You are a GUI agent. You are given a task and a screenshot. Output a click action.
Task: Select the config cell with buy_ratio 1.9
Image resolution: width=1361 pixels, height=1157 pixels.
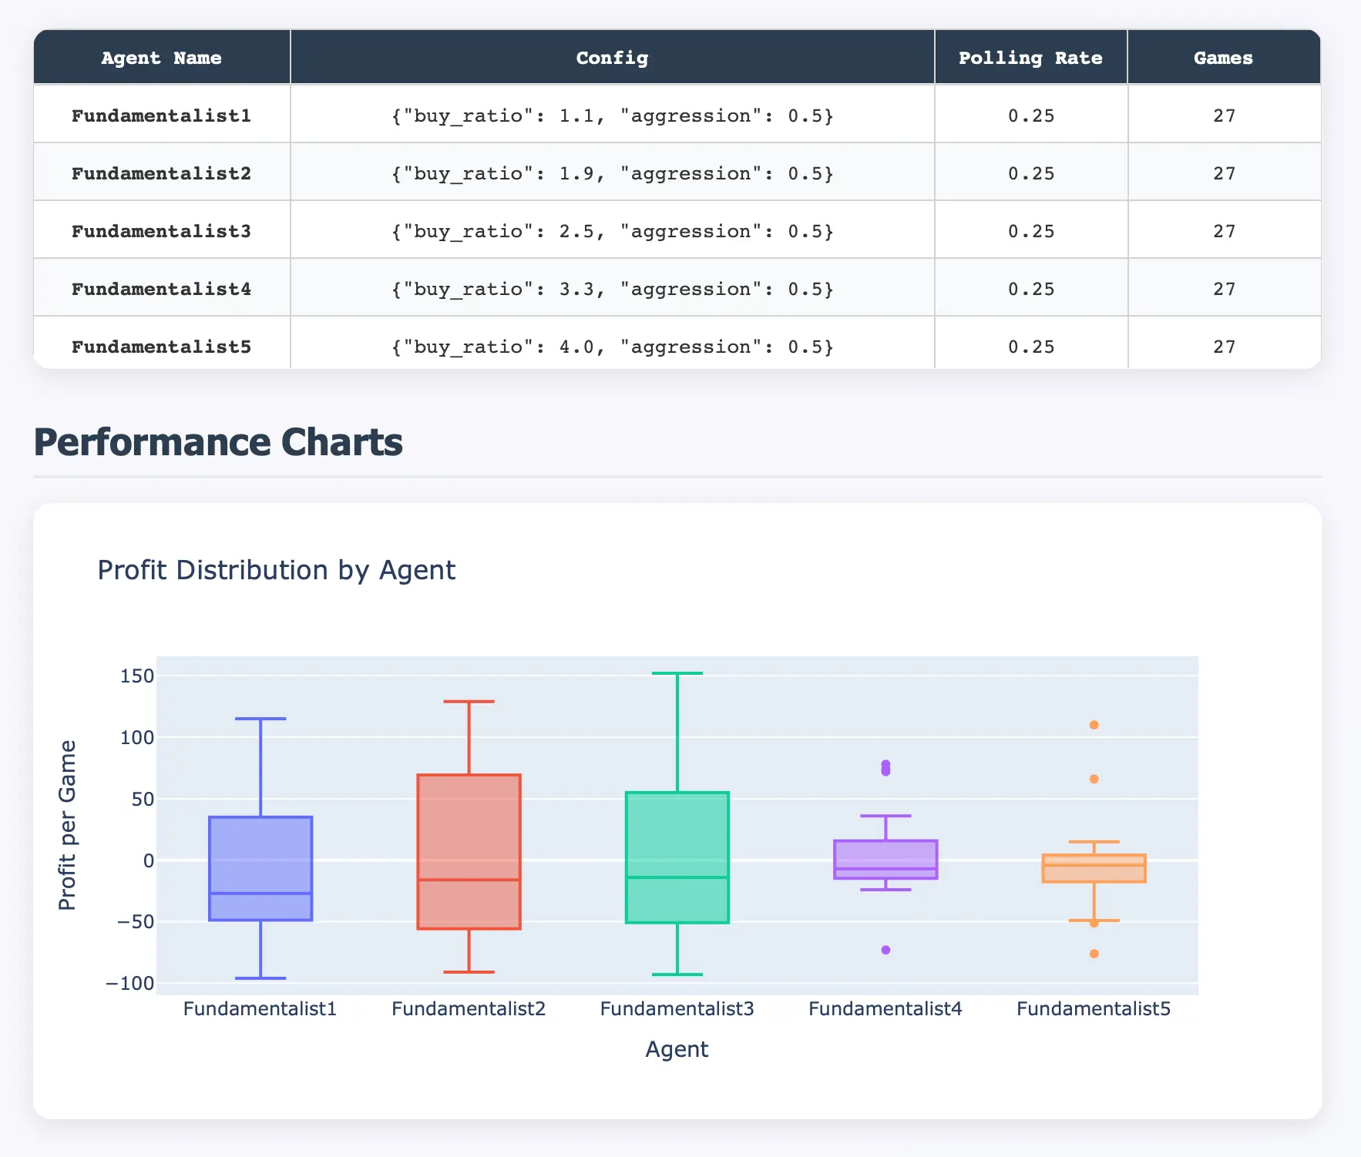tap(612, 173)
